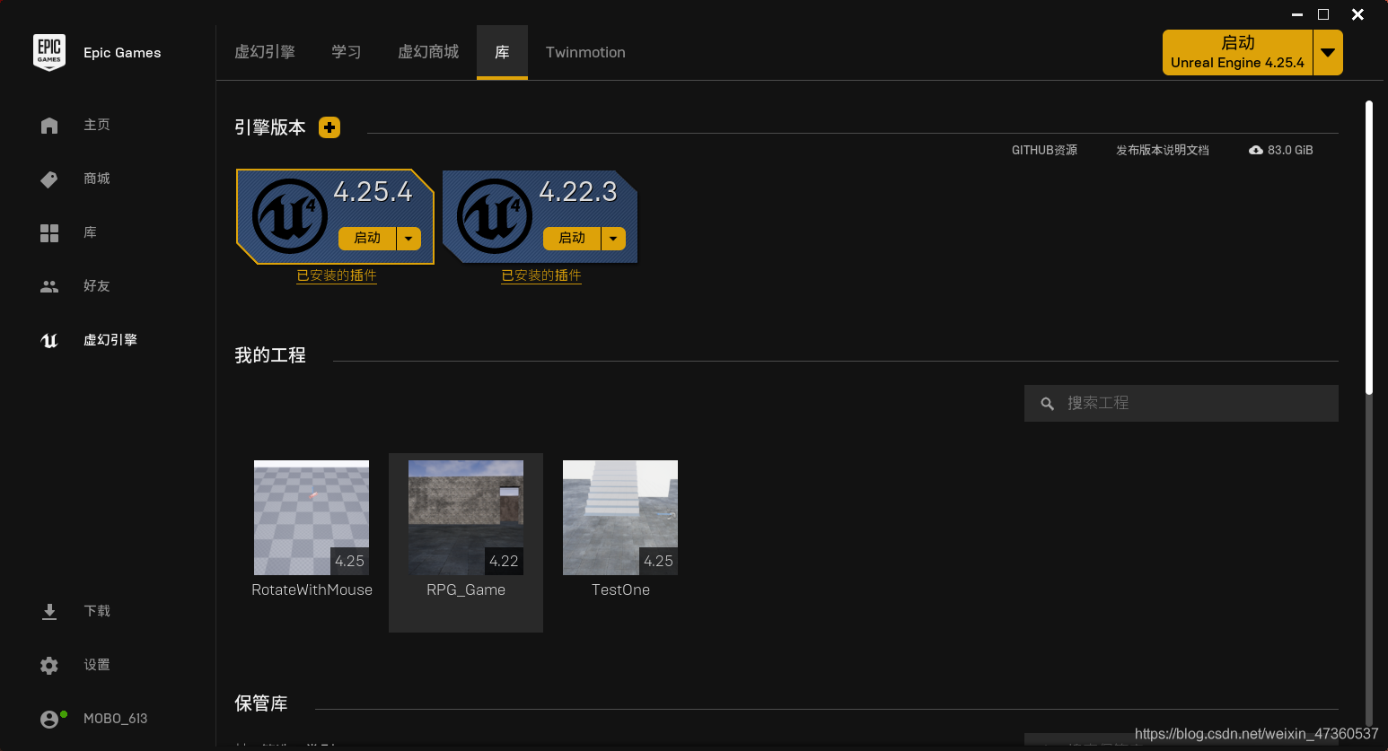The width and height of the screenshot is (1388, 751).
Task: Open the MOBO_613 account avatar icon
Action: [x=49, y=719]
